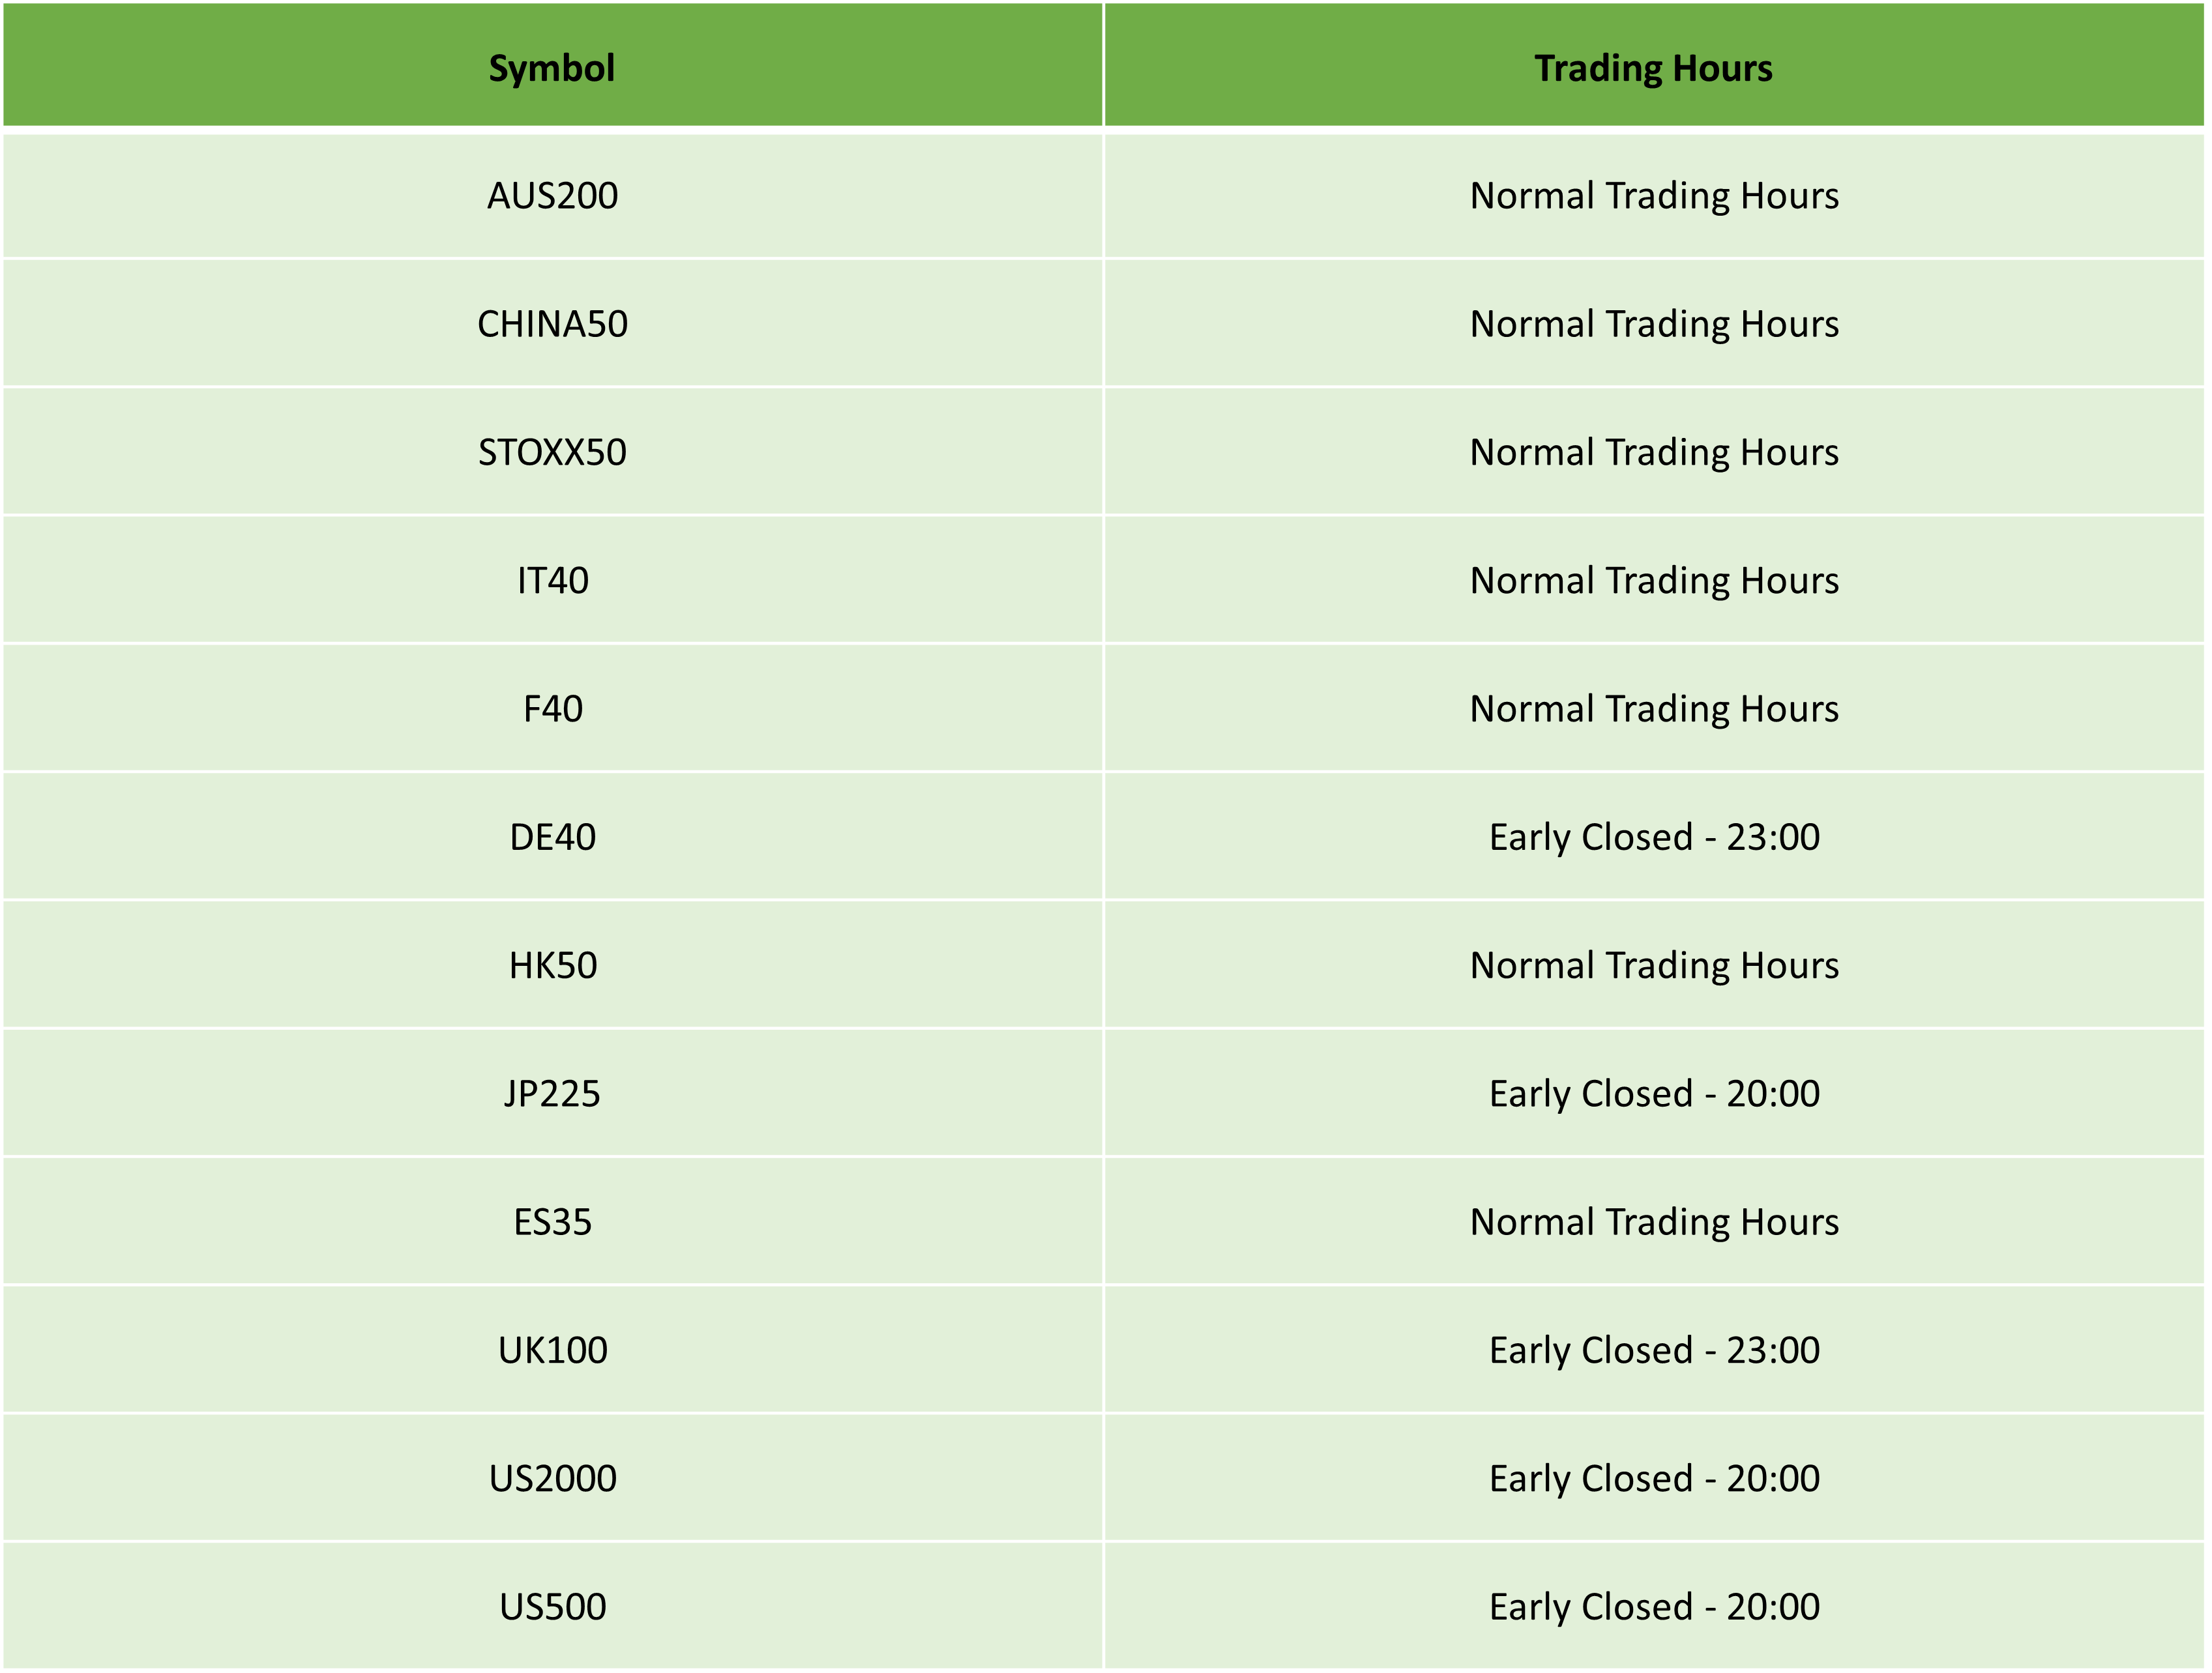Select the STOXX50 symbol cell
Viewport: 2212px width, 1673px height.
[x=552, y=452]
